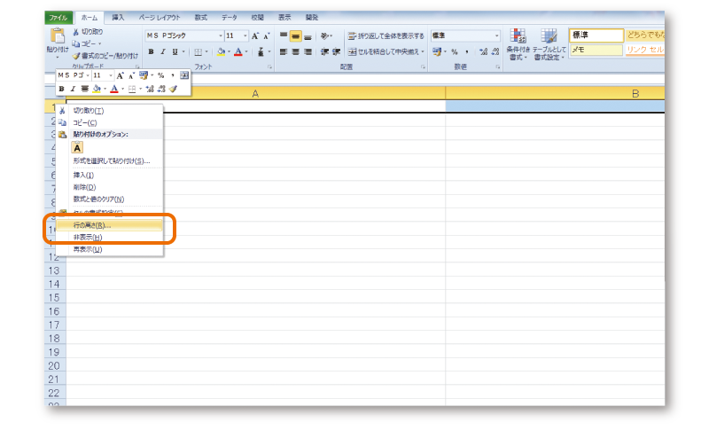Click the ribbon Paste clipboard icon

tap(58, 35)
